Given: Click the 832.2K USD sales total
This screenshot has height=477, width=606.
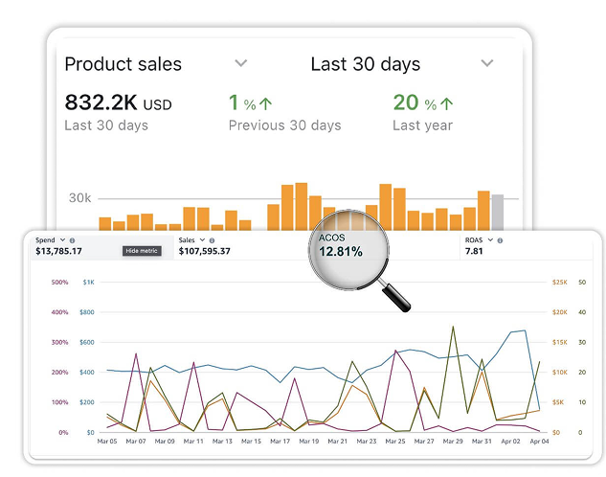Looking at the screenshot, I should (x=118, y=102).
